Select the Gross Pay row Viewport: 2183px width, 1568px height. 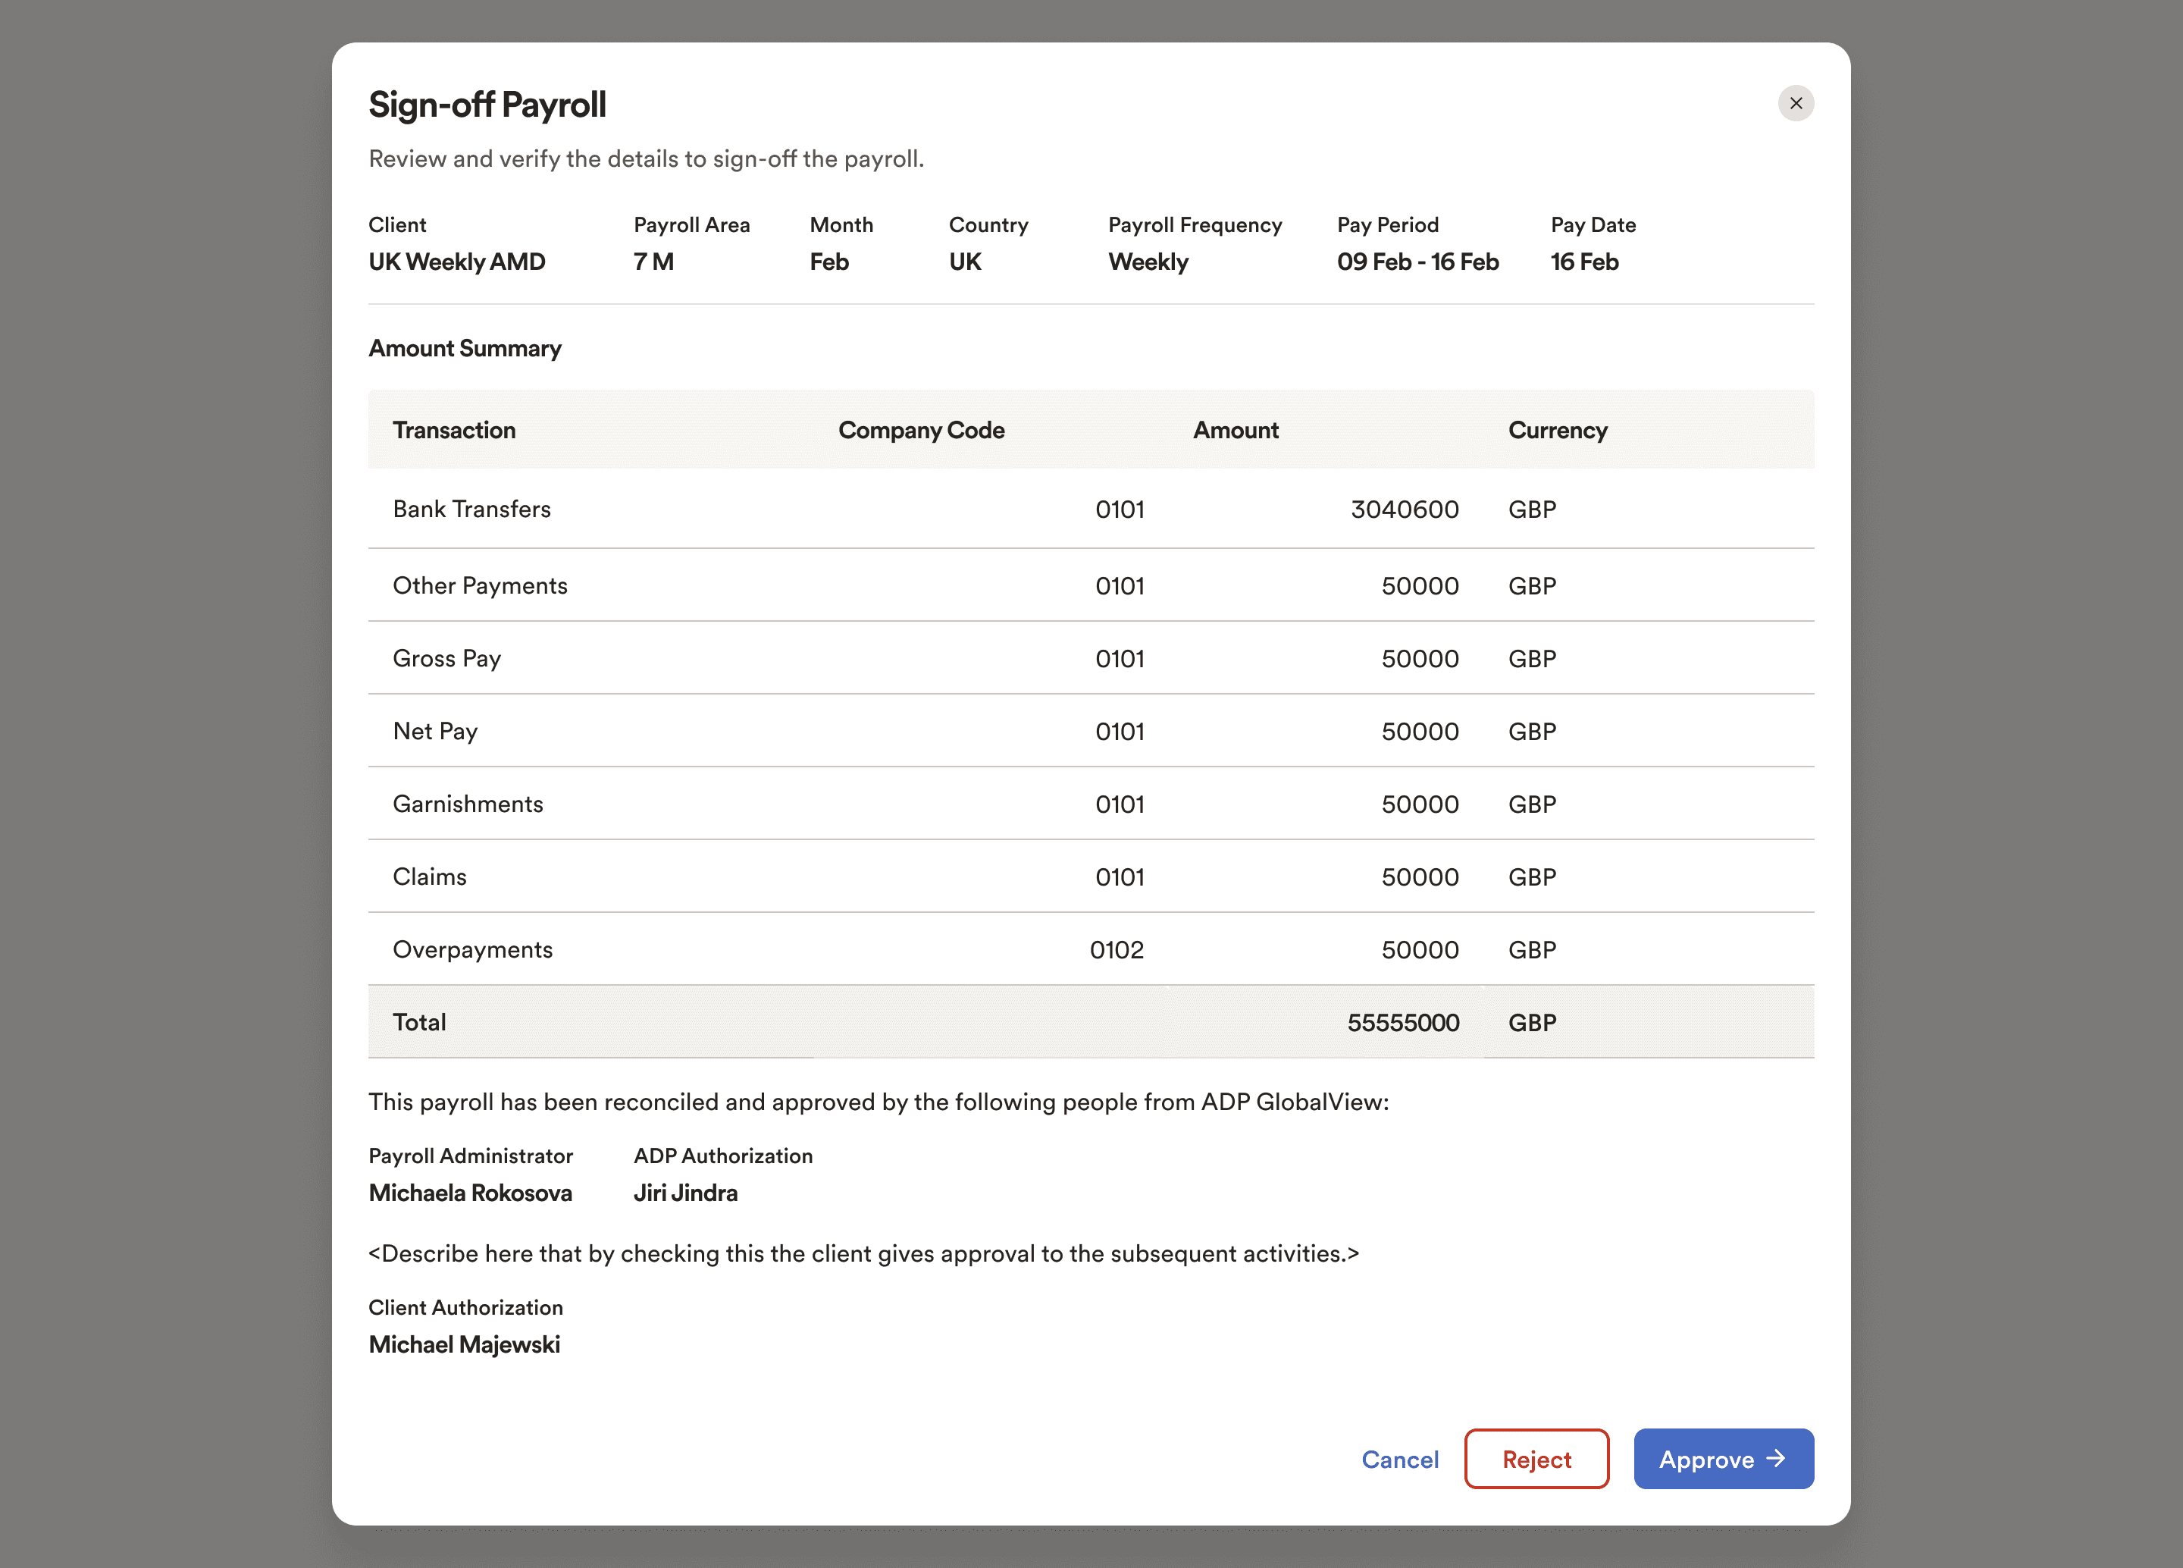[446, 658]
